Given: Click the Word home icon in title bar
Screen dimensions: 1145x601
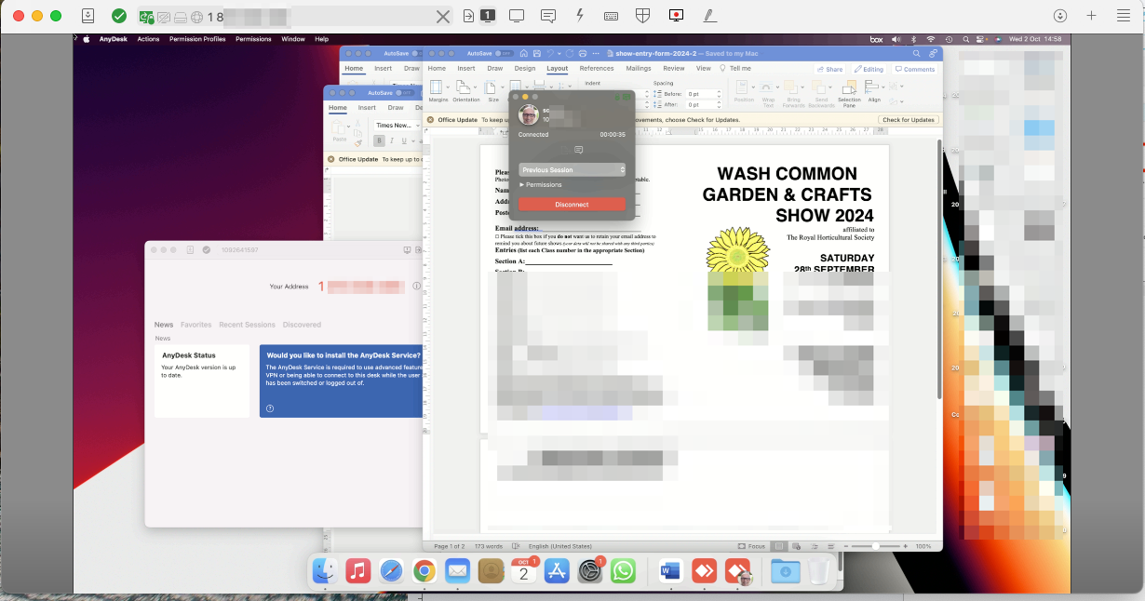Looking at the screenshot, I should click(524, 54).
